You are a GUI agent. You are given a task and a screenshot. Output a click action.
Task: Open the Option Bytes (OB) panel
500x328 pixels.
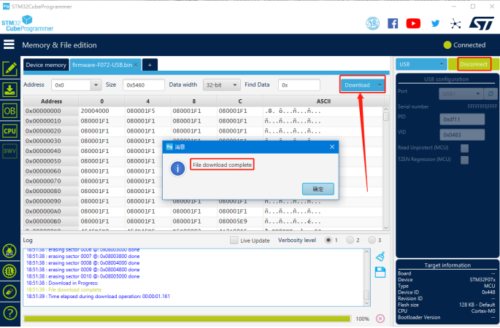point(10,111)
